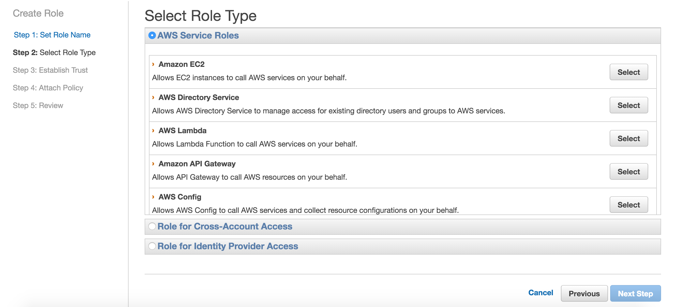
Task: Choose Role for Identity Provider Access radio
Action: coord(152,246)
